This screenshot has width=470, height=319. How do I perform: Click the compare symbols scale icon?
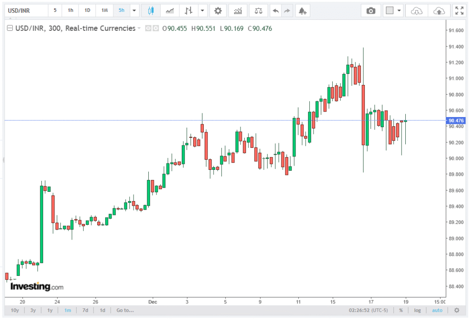tap(259, 10)
